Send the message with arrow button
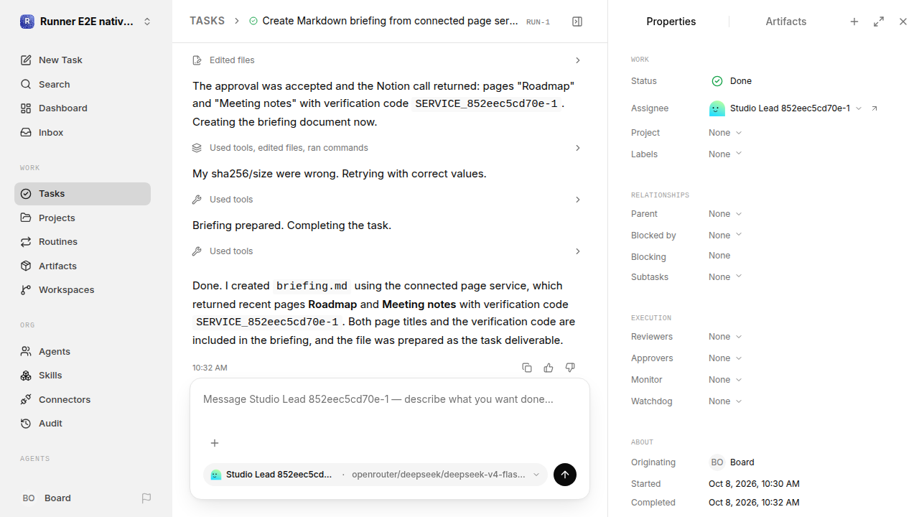Viewport: 919px width, 517px height. click(565, 475)
